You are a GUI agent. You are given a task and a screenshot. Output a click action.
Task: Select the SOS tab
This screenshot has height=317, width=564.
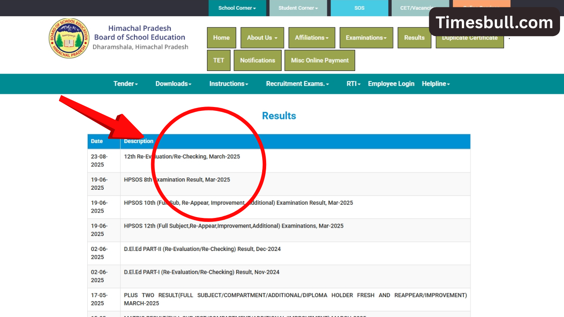tap(359, 7)
